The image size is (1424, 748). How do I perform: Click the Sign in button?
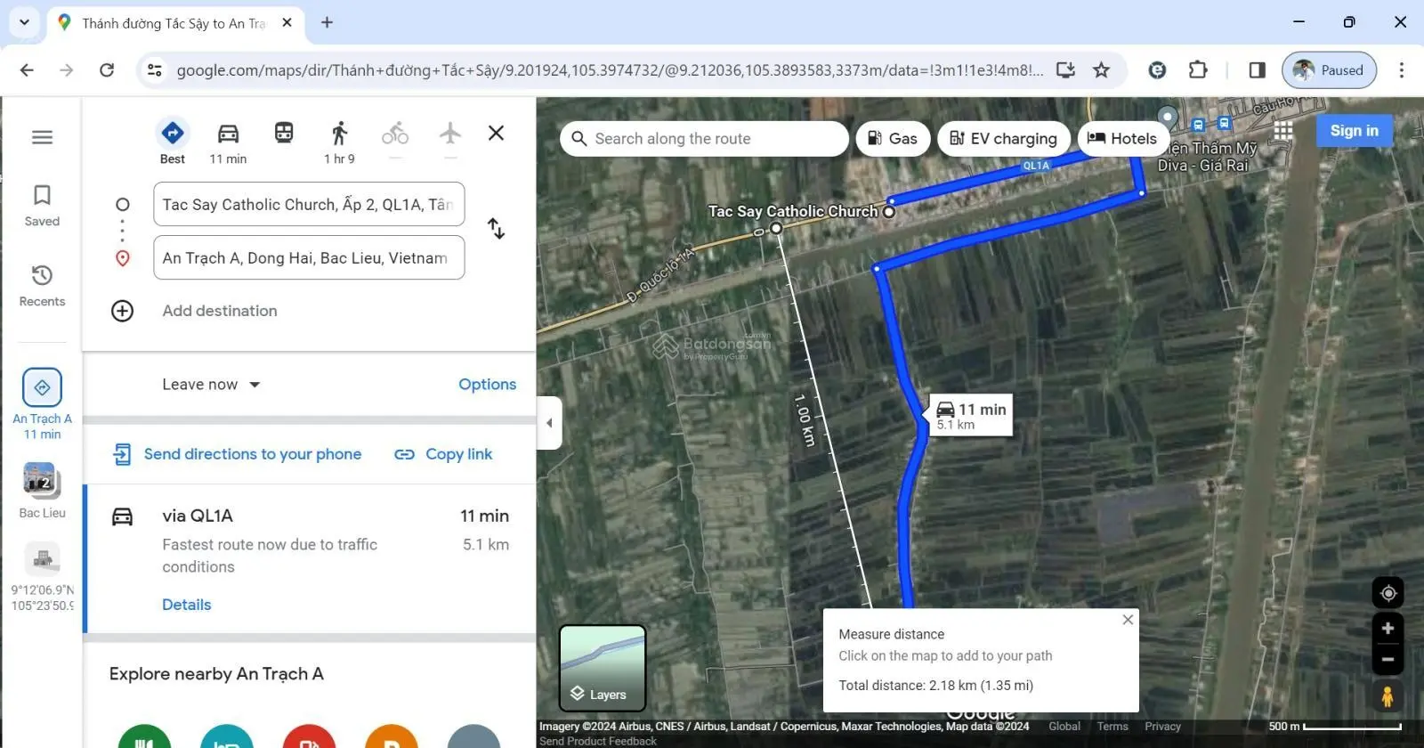click(1354, 131)
